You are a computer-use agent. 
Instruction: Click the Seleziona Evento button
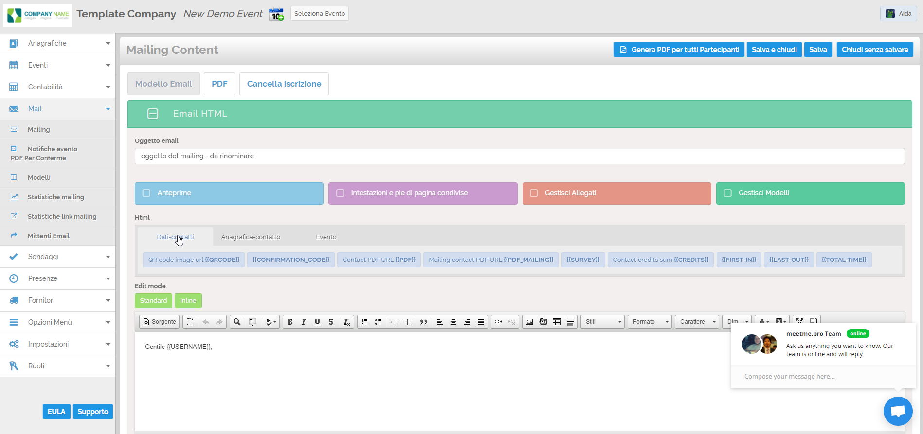(320, 14)
